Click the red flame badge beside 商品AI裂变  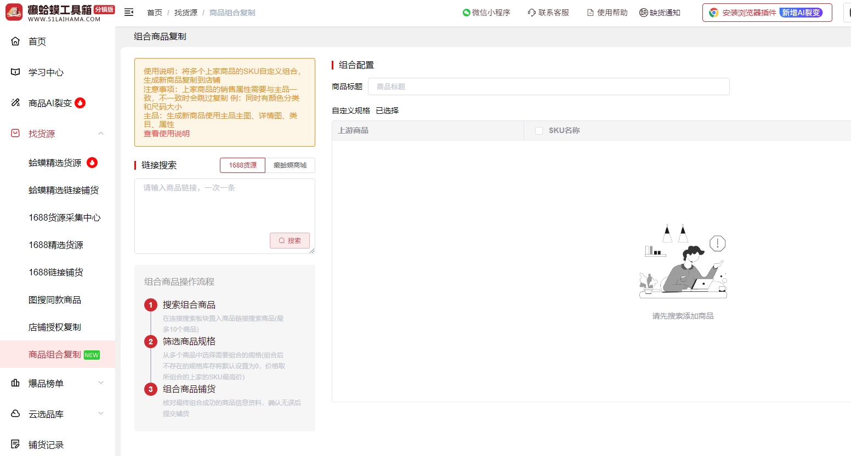coord(80,103)
